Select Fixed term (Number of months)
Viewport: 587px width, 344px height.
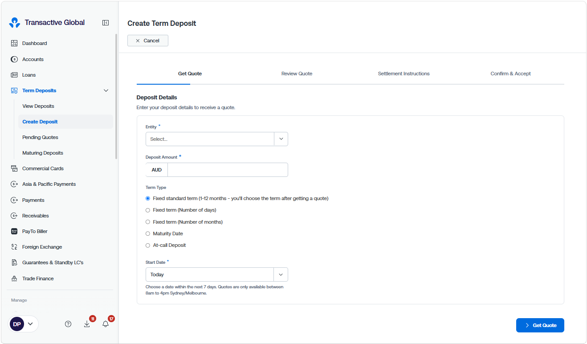tap(148, 222)
